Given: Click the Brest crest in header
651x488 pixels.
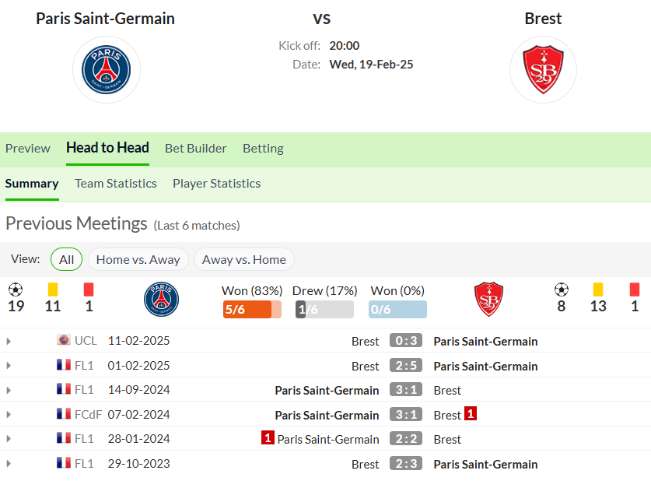Looking at the screenshot, I should (543, 70).
